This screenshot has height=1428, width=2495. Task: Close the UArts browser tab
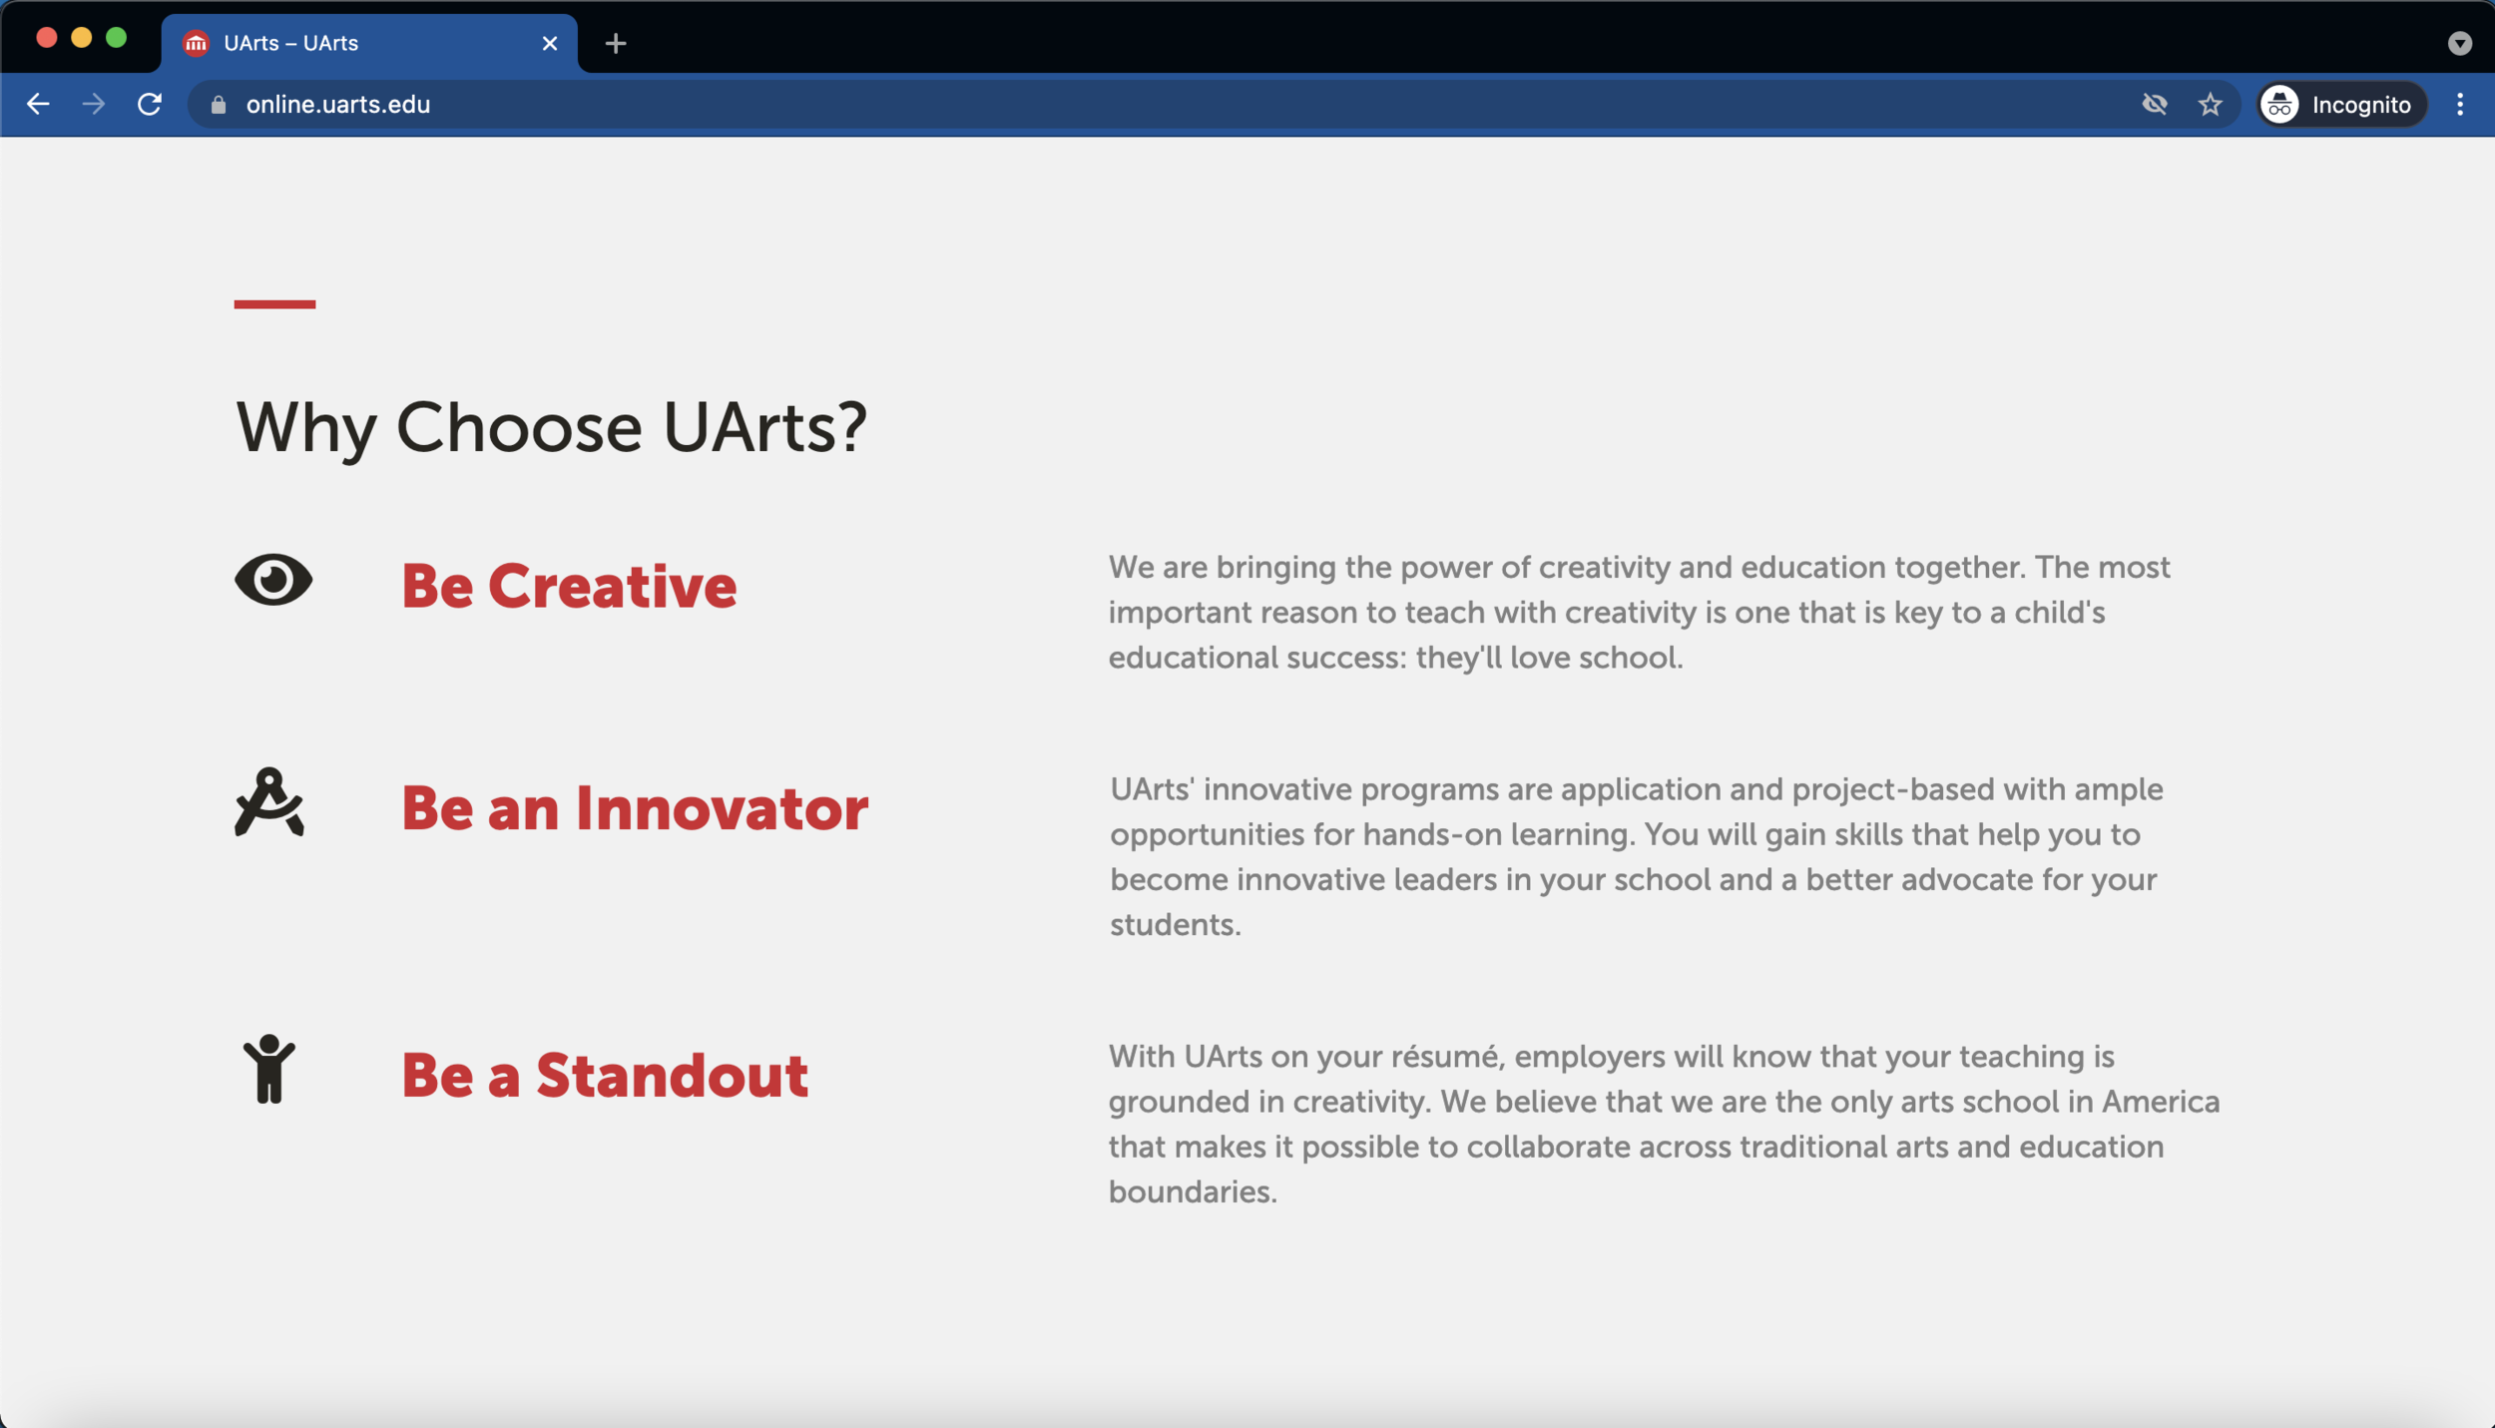coord(550,43)
